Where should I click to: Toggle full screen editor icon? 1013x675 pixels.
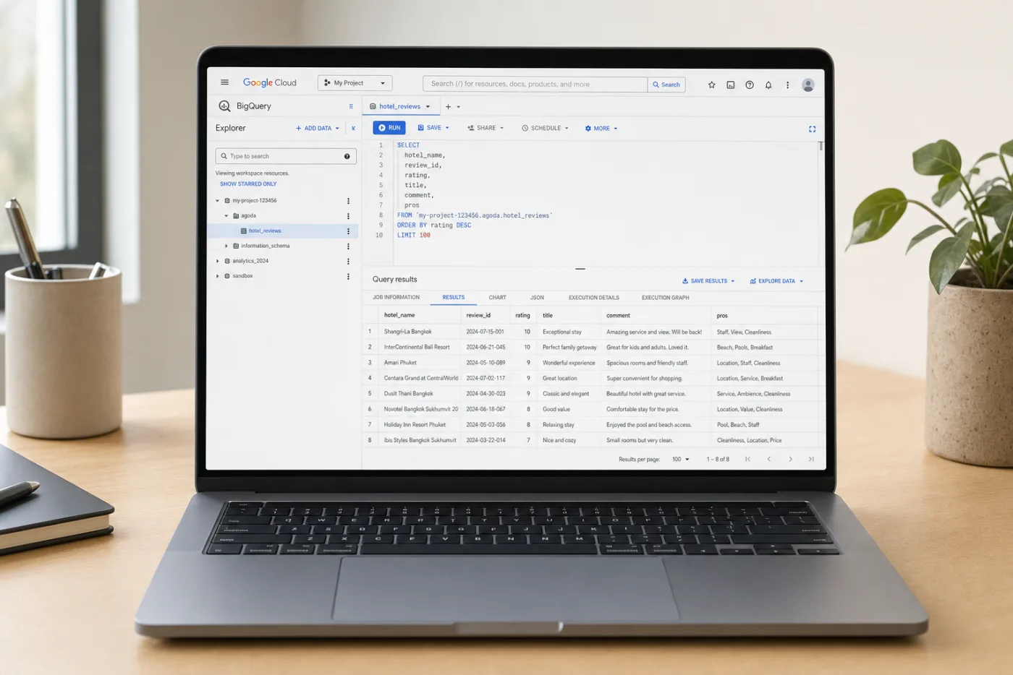tap(812, 129)
